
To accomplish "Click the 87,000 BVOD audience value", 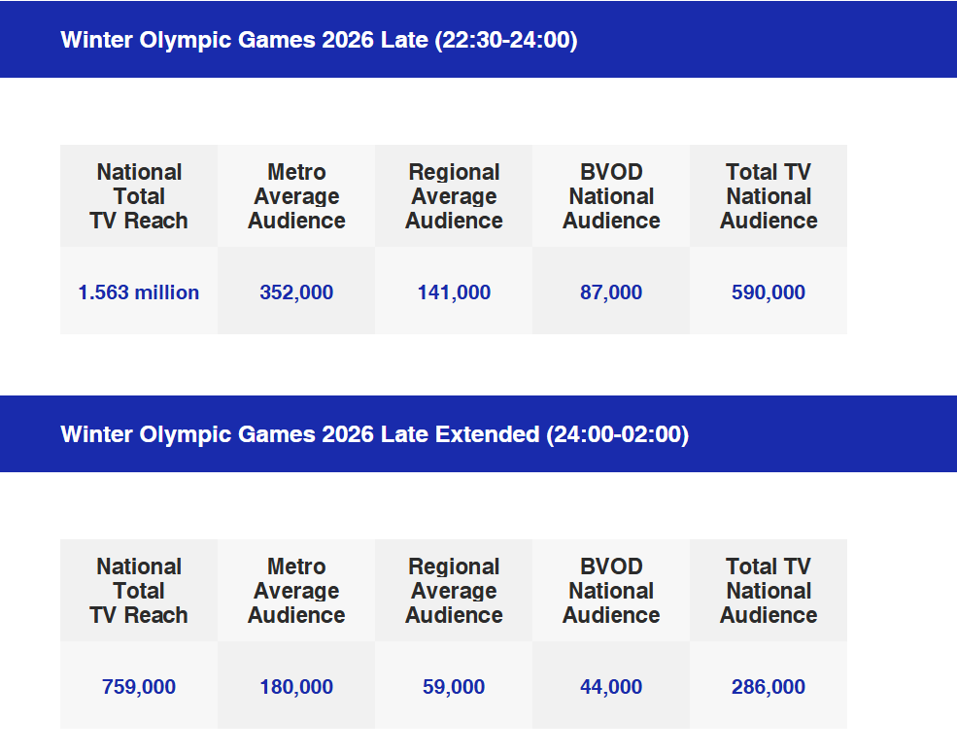I will coord(611,292).
